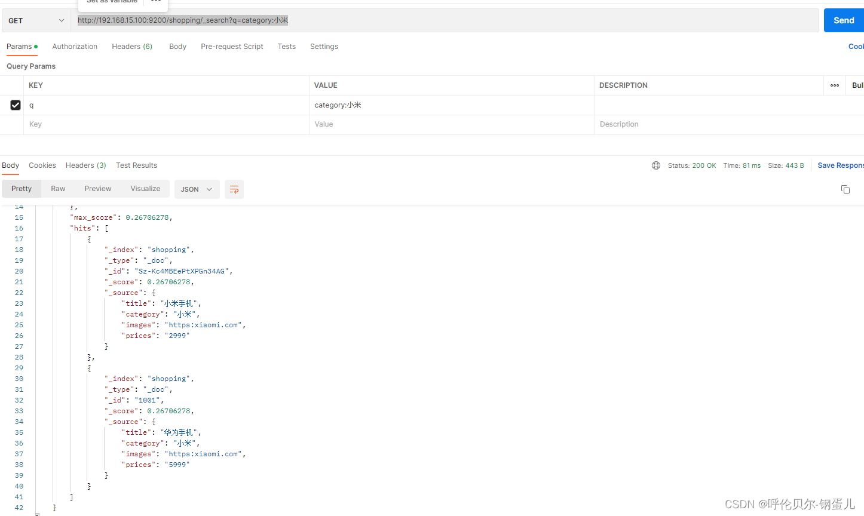The width and height of the screenshot is (864, 516).
Task: Click the Bulk Edit link
Action: click(858, 85)
